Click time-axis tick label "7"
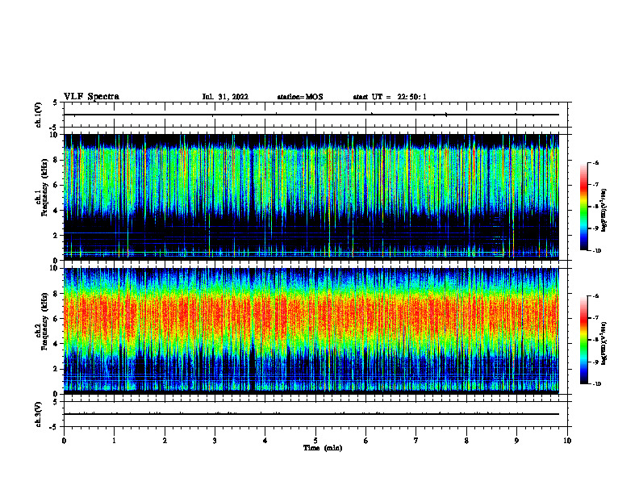639x494 pixels. [416, 441]
